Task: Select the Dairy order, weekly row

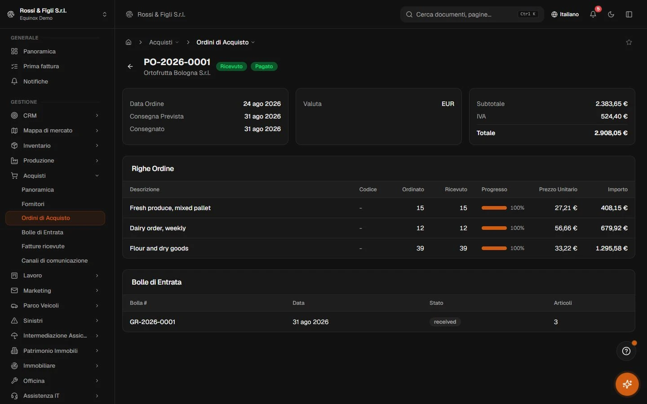Action: click(x=379, y=228)
